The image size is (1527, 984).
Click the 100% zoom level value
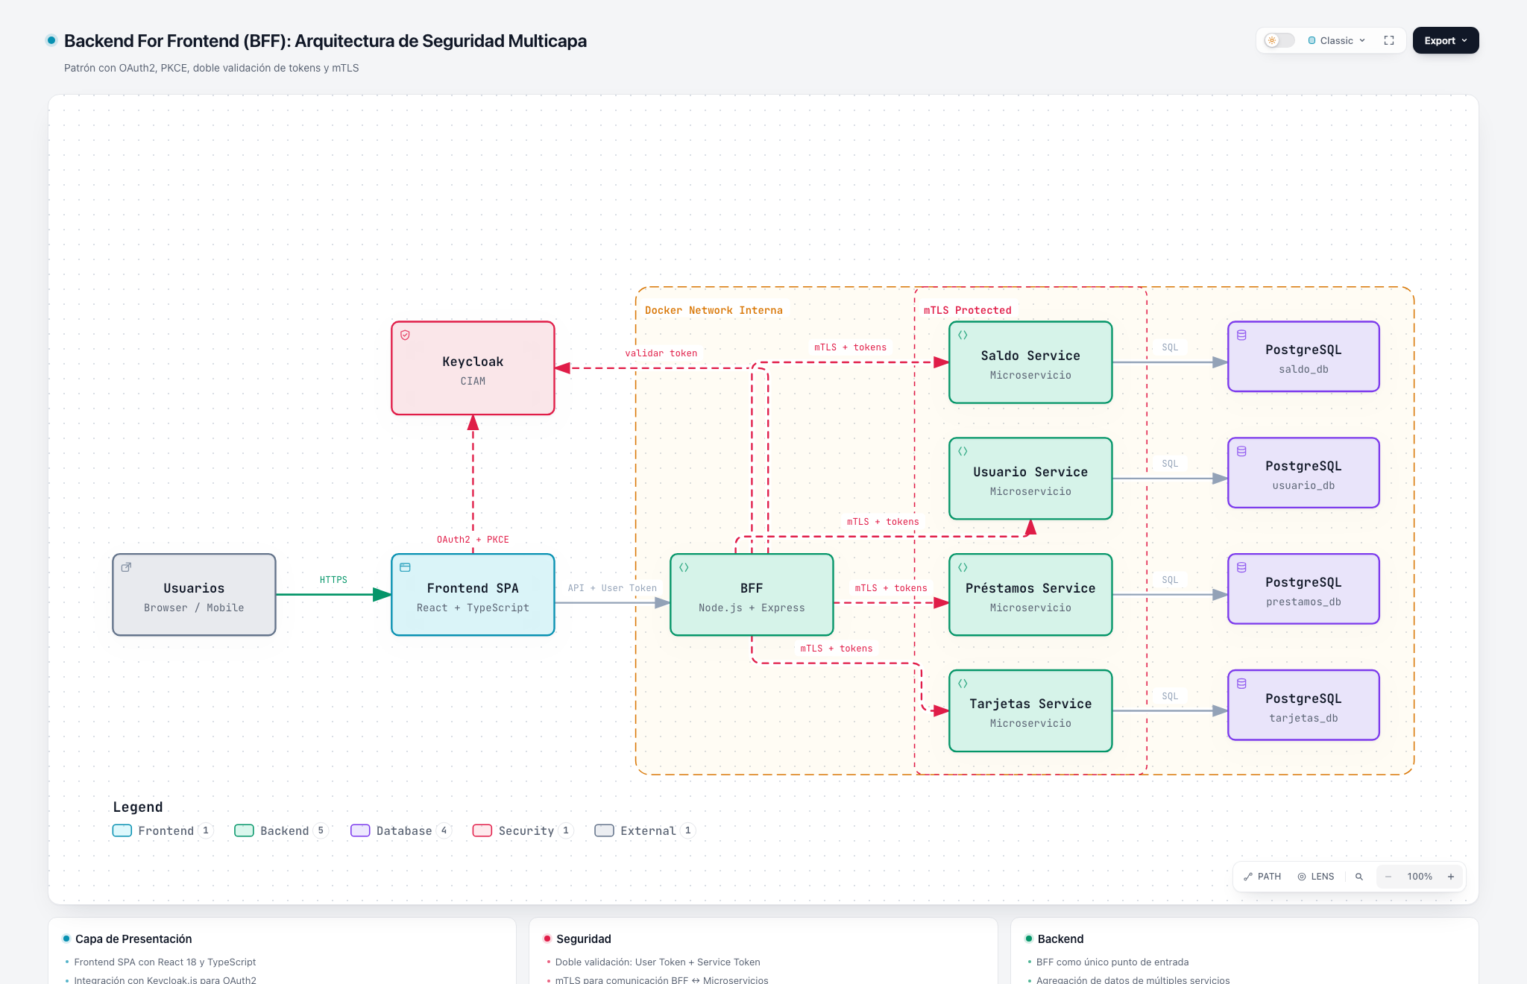tap(1420, 877)
